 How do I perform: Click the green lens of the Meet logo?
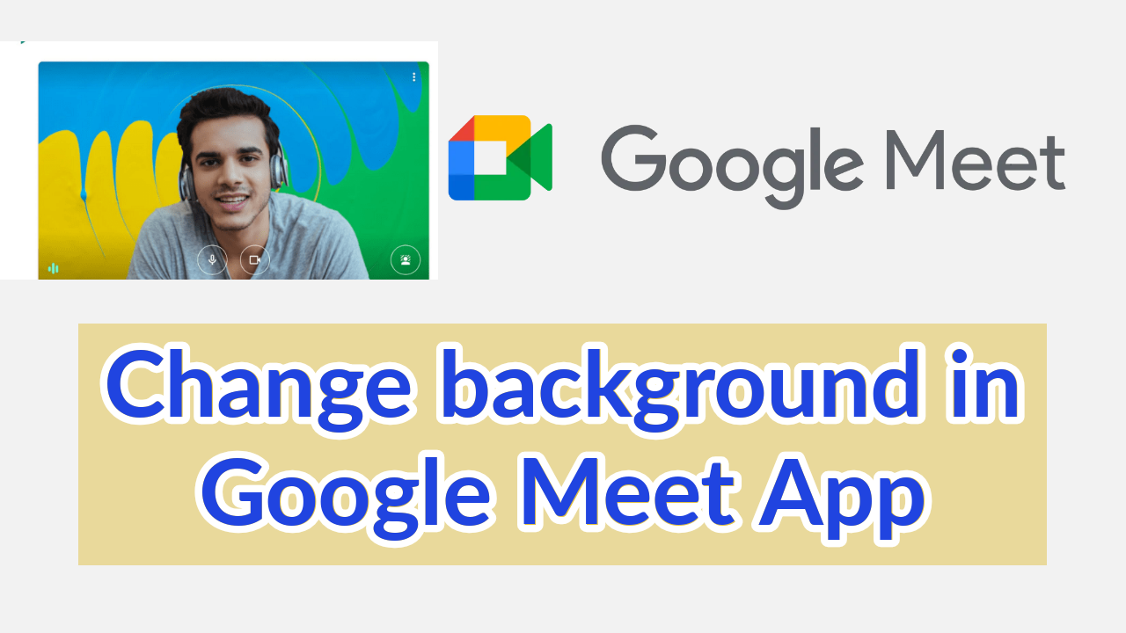click(x=536, y=158)
